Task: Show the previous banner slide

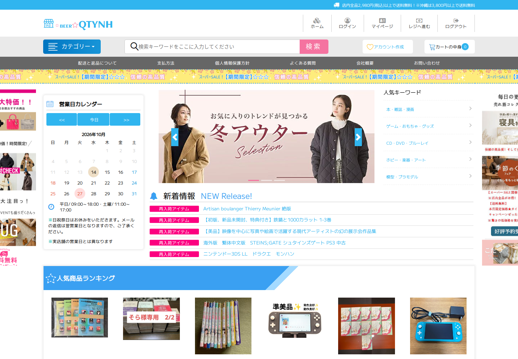Action: tap(175, 137)
